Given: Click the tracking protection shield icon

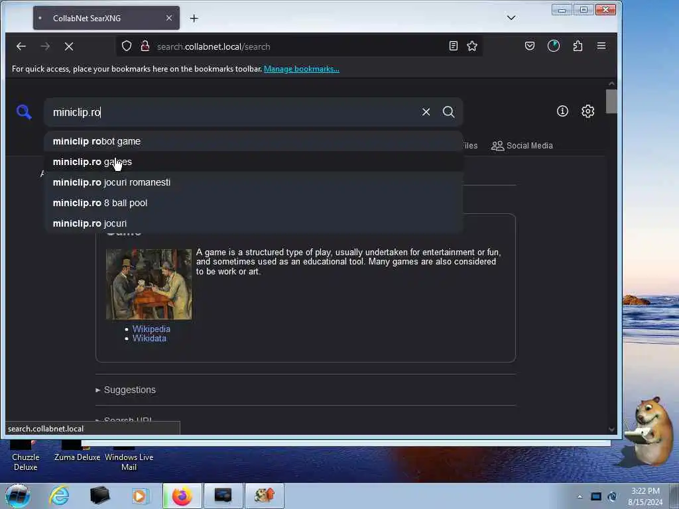Looking at the screenshot, I should point(127,46).
